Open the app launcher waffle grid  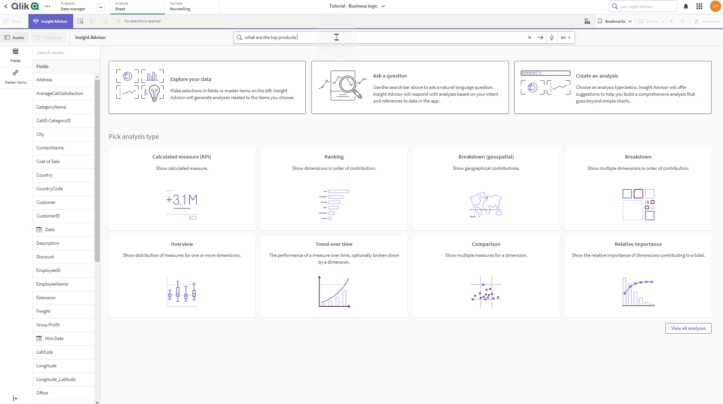(699, 6)
